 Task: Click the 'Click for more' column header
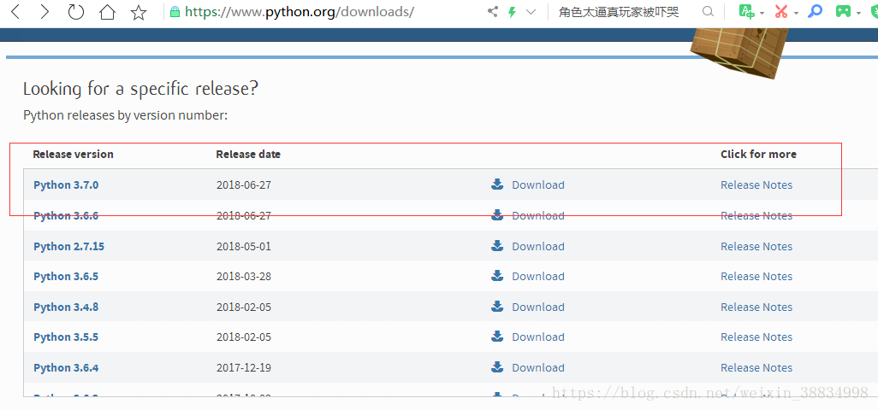click(x=758, y=154)
